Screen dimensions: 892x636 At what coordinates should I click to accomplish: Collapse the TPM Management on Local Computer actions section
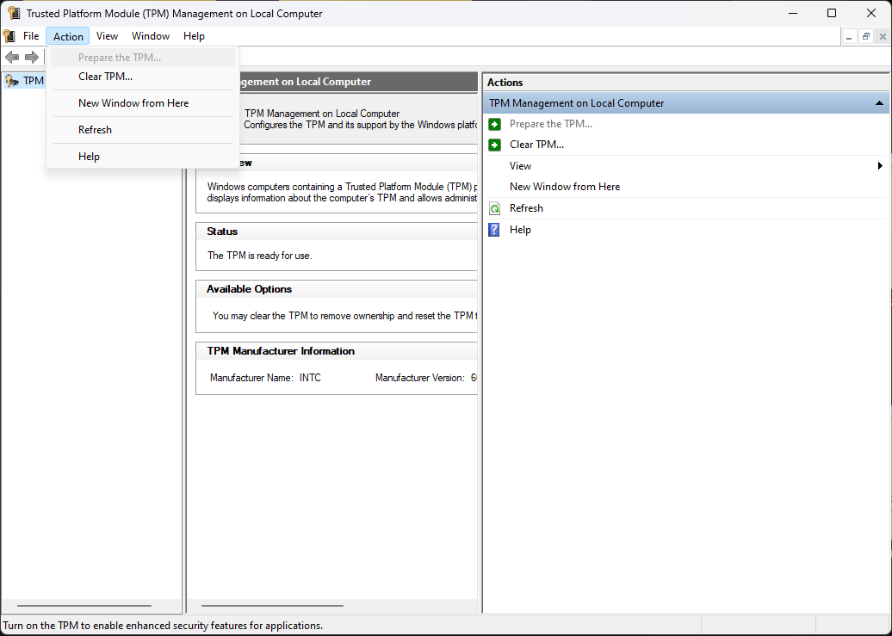[879, 103]
